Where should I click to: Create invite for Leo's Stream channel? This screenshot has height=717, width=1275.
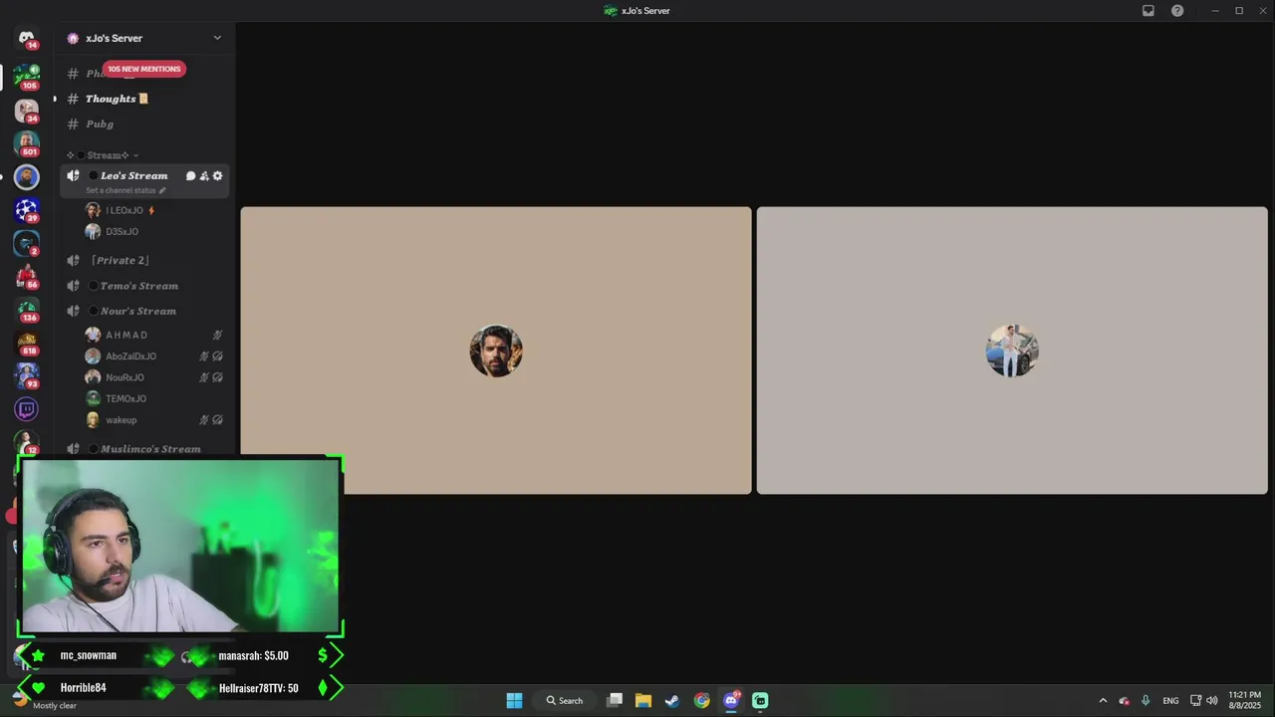click(x=204, y=176)
